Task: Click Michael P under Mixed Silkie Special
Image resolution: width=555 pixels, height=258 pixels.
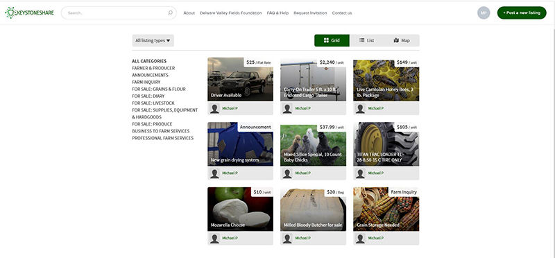Action: pyautogui.click(x=302, y=173)
